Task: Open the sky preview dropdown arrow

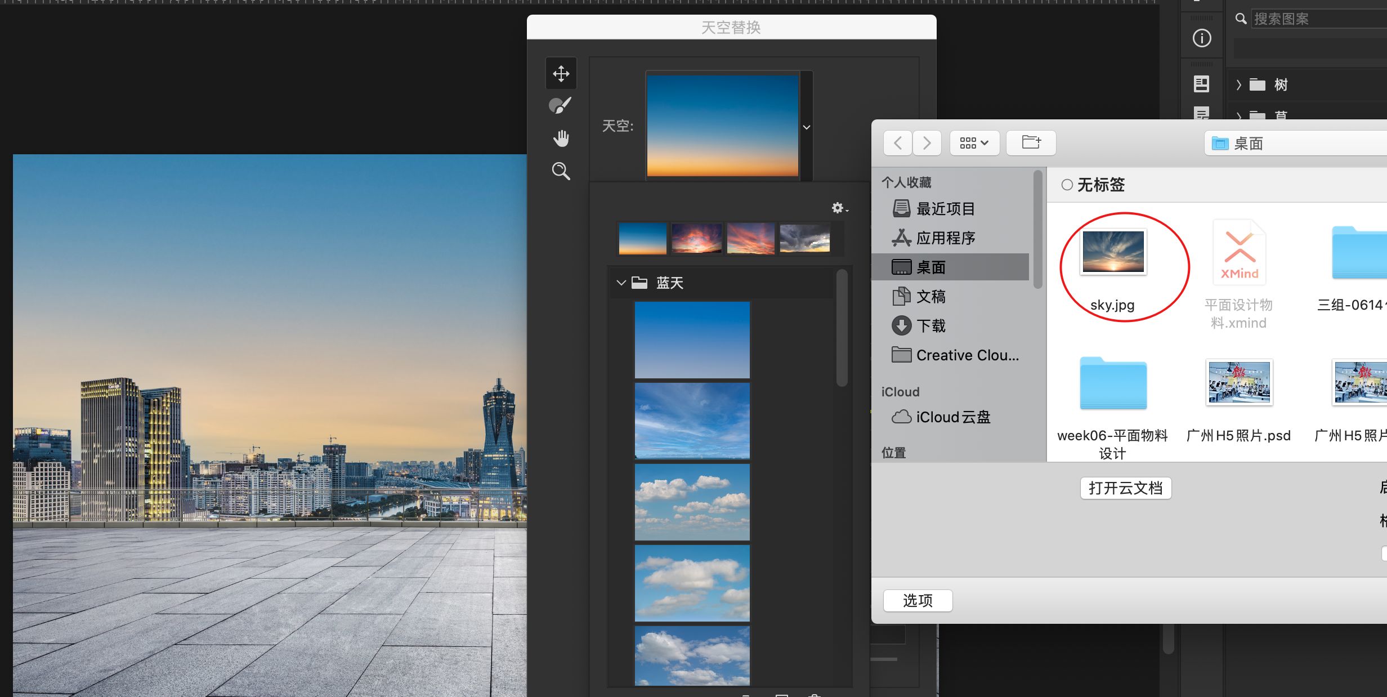Action: coord(806,127)
